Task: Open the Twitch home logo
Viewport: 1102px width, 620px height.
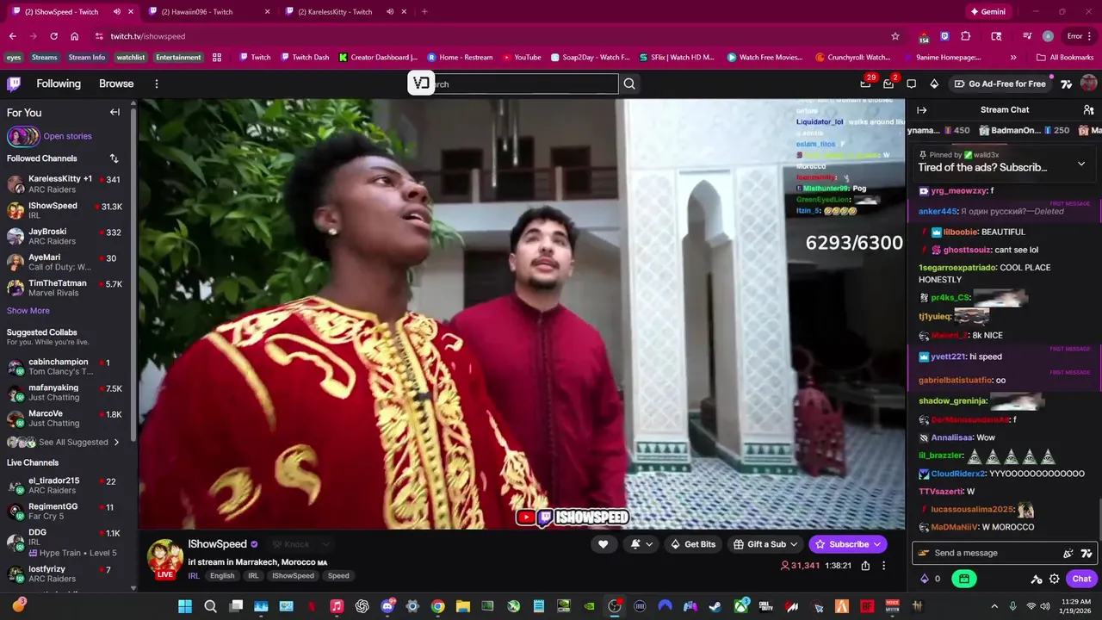Action: pos(14,84)
